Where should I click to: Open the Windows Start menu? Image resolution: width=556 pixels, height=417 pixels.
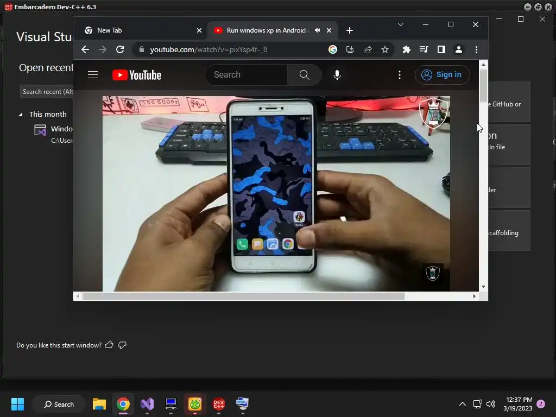[x=17, y=404]
